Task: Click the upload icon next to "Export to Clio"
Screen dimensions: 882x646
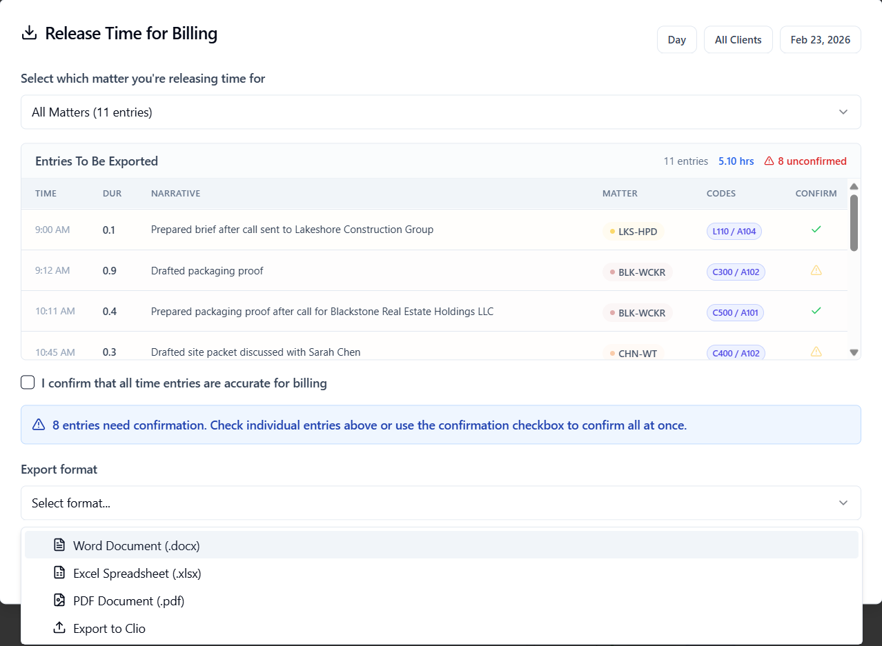Action: click(59, 627)
